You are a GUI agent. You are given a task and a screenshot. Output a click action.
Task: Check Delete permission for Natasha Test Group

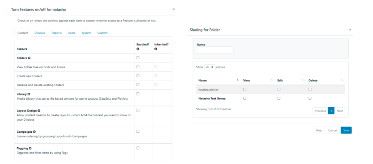[x=310, y=98]
